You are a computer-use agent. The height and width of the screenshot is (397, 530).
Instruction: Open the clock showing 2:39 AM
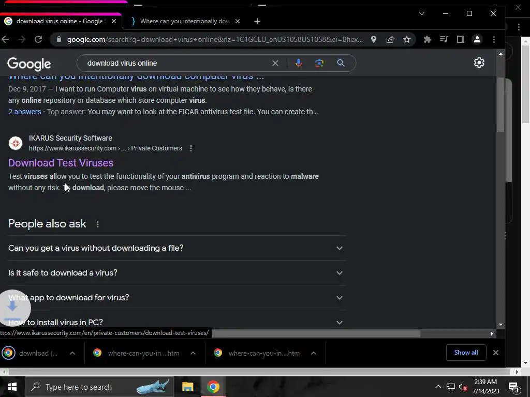pos(485,387)
